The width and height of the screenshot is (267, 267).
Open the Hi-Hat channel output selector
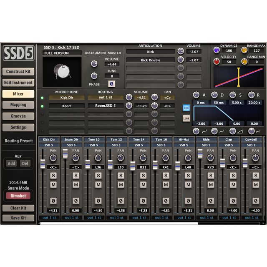tap(184, 217)
